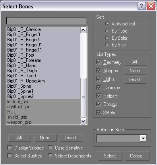Click the help question mark icon
This screenshot has width=157, height=165.
141,6
